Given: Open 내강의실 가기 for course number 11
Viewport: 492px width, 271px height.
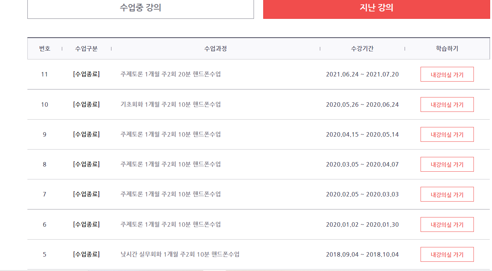Looking at the screenshot, I should (447, 75).
